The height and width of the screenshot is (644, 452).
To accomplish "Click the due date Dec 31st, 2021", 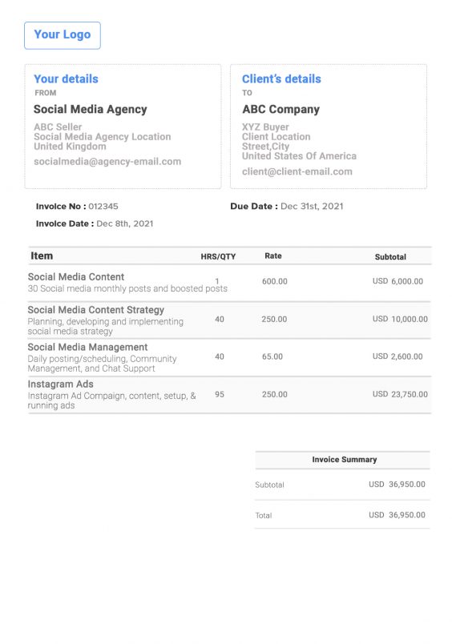I will pyautogui.click(x=312, y=206).
